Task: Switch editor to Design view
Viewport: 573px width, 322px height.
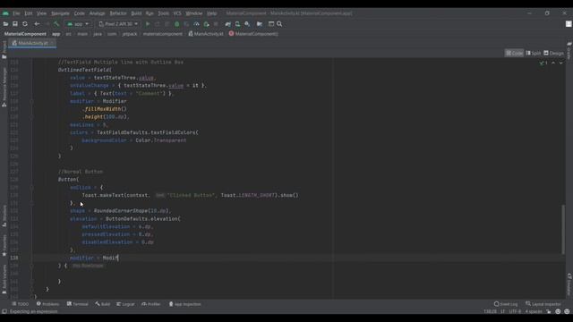Action: pyautogui.click(x=553, y=54)
